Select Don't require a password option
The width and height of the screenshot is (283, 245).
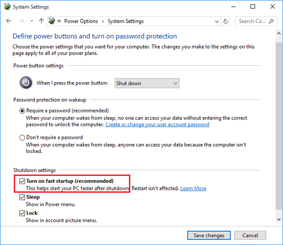click(x=22, y=137)
